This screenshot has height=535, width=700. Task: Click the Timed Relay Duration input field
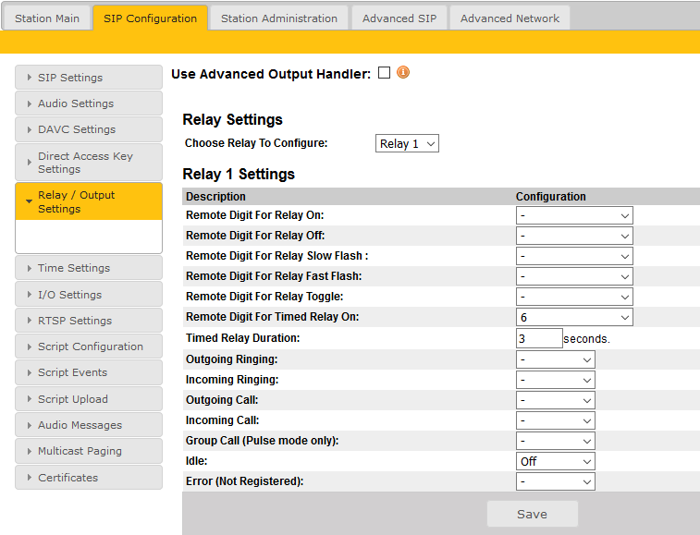pos(539,338)
